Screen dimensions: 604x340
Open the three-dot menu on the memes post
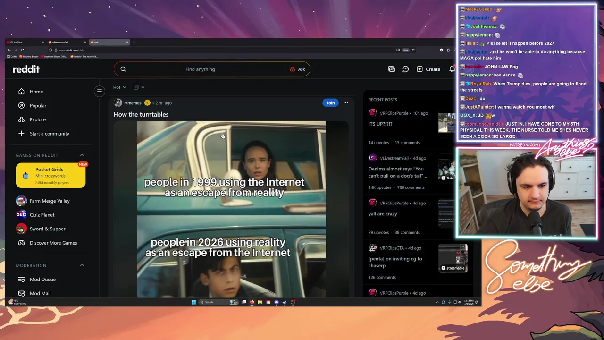pyautogui.click(x=345, y=103)
